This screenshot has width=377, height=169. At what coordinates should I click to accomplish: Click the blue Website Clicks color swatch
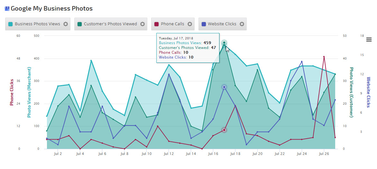click(x=204, y=24)
